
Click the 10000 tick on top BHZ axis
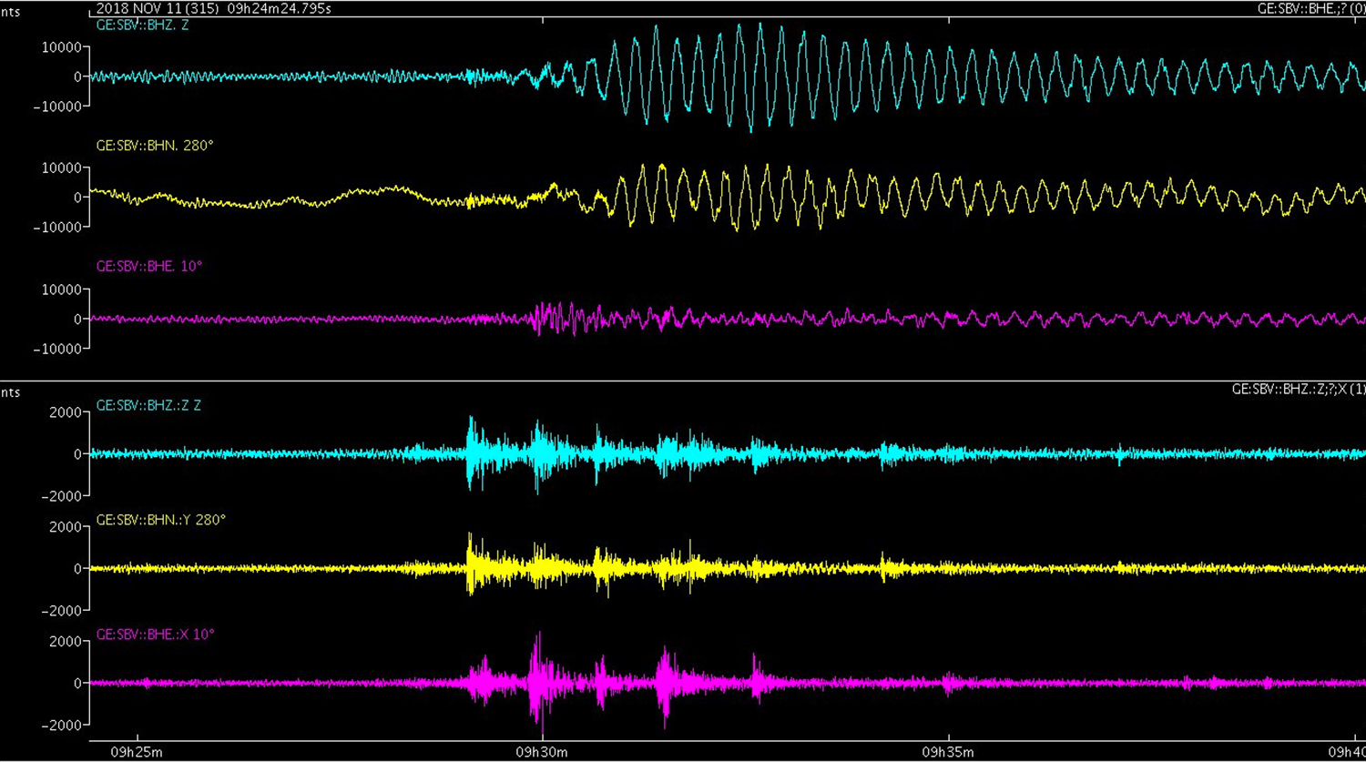[61, 47]
